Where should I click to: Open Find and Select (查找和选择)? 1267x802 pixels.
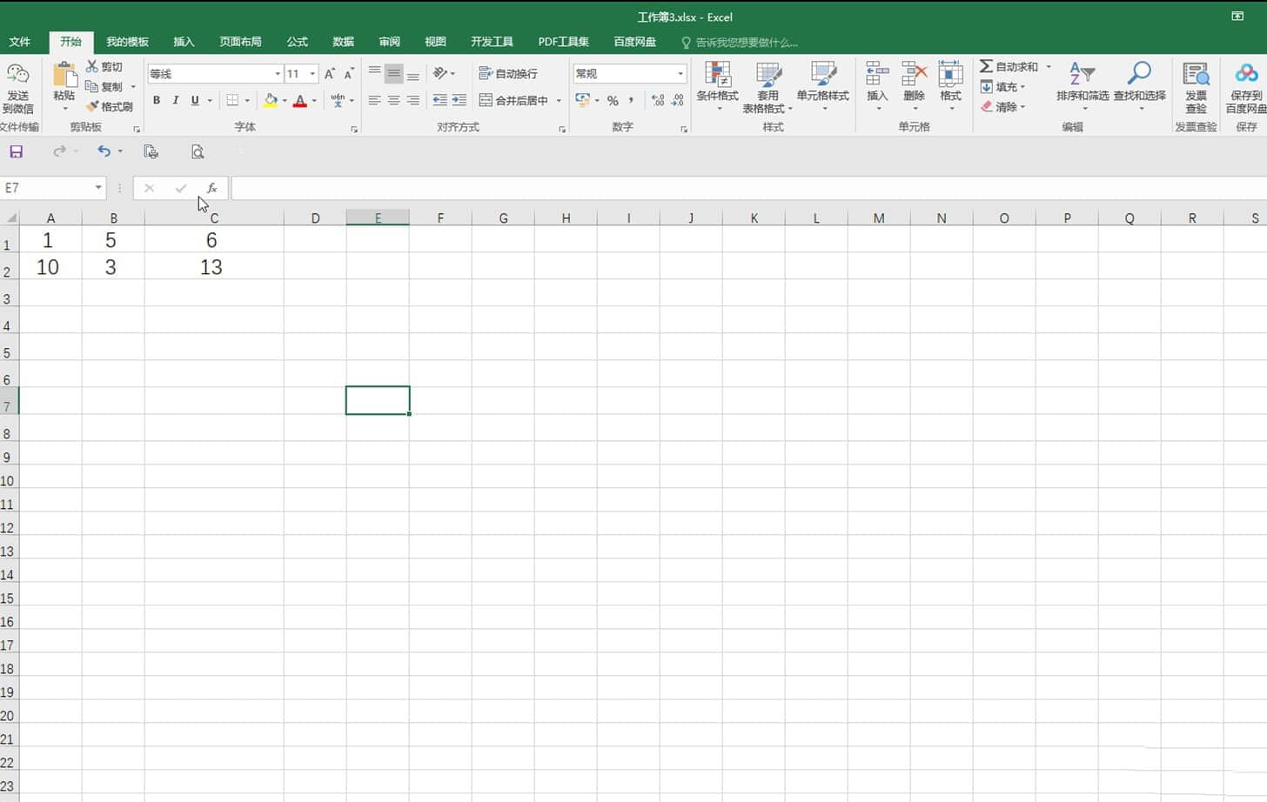[1139, 84]
